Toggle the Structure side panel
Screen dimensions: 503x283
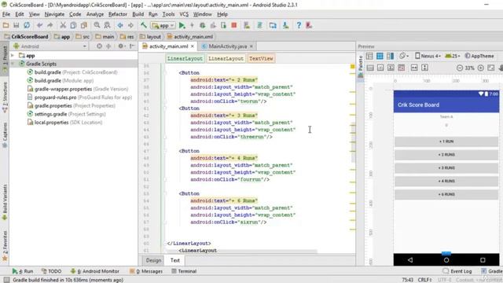coord(5,97)
